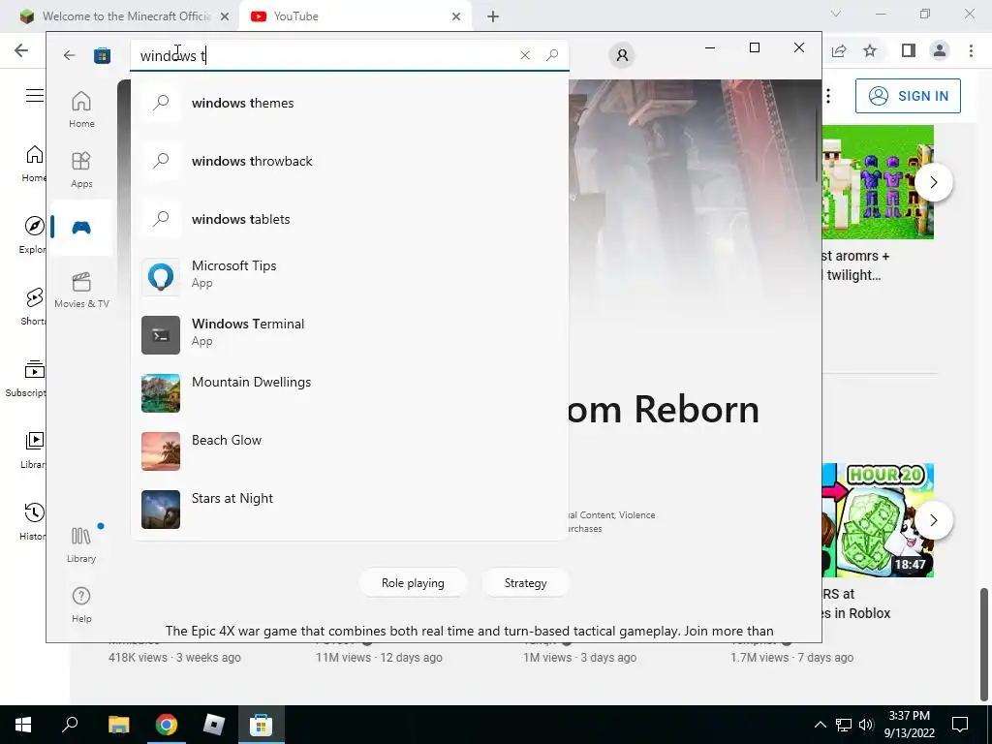Open volume control in system tray
Screen dimensions: 992x744
point(867,725)
